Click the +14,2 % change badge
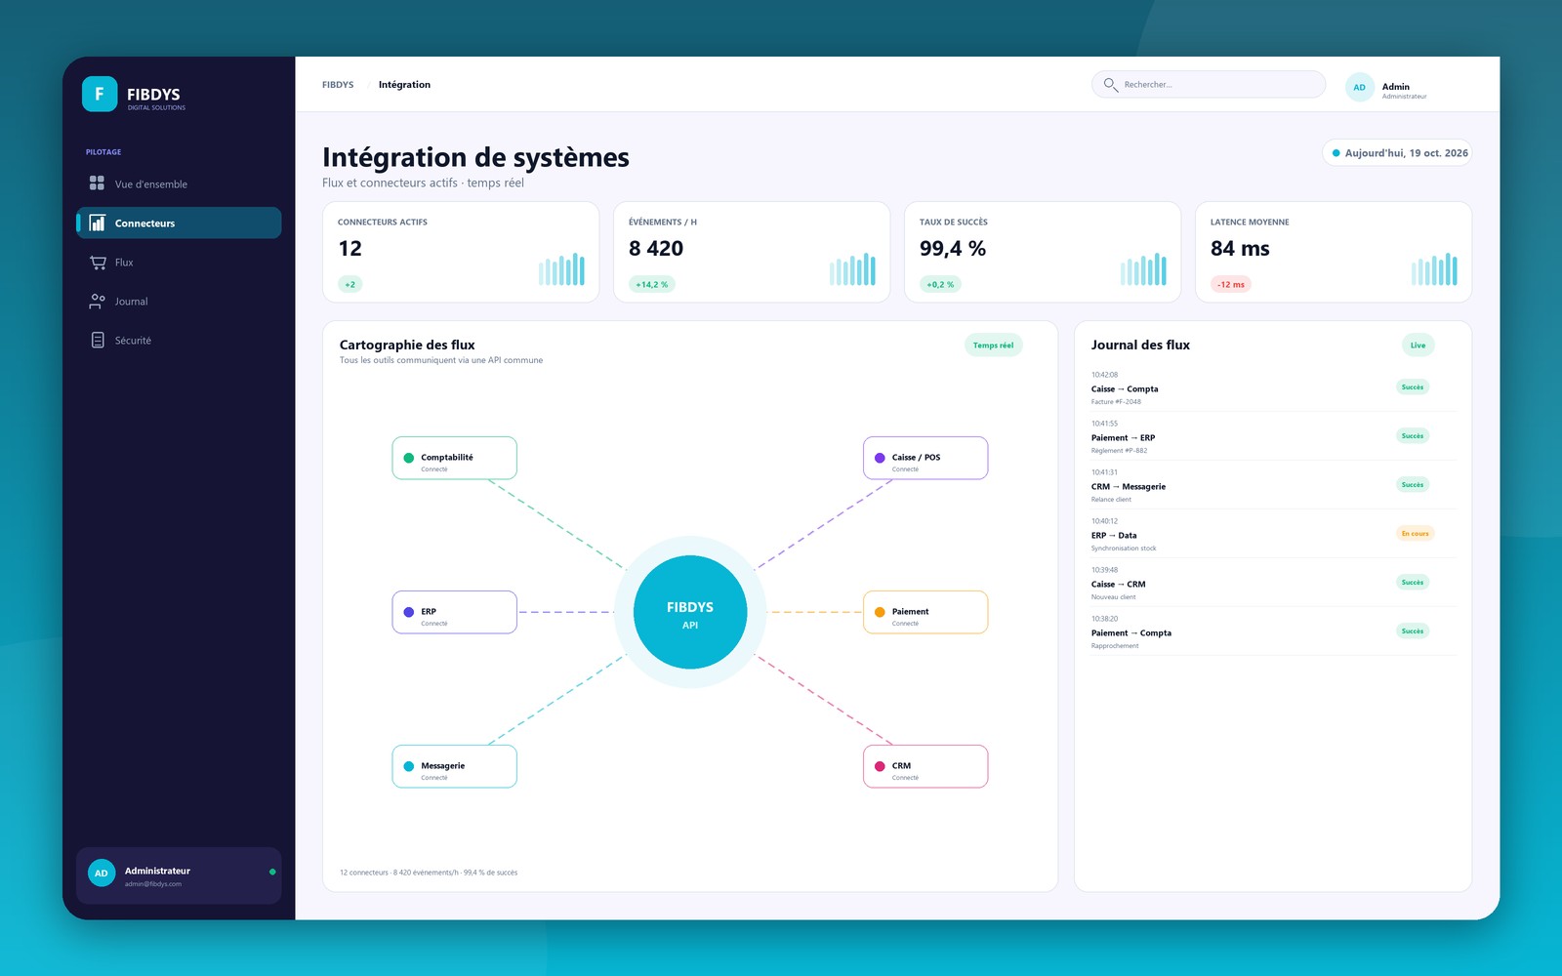 652,284
